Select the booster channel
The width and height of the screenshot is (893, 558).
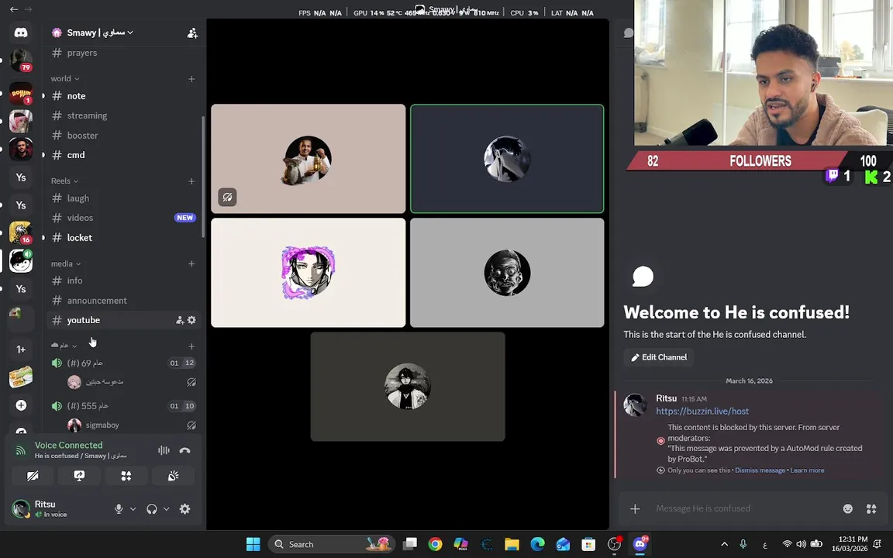(123, 136)
